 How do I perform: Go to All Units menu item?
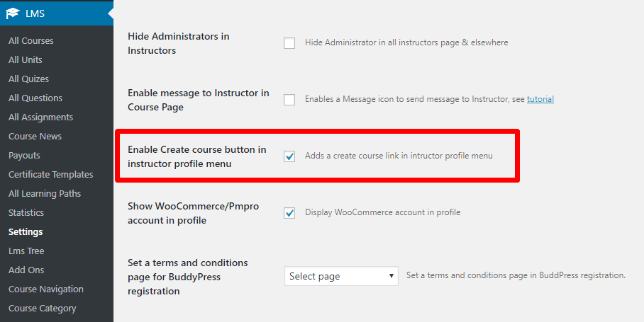[26, 60]
